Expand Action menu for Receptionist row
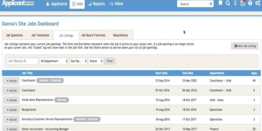Viewport: 262px width, 131px height. coord(12,110)
